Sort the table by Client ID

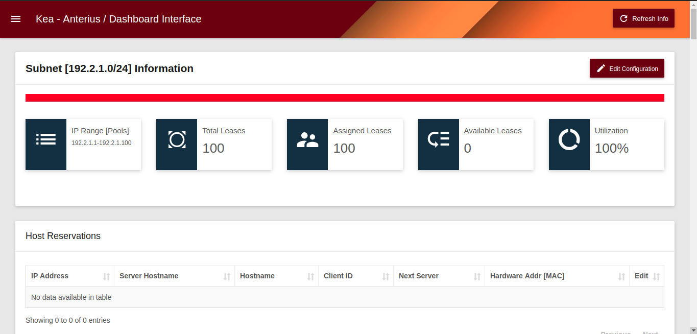(x=356, y=276)
